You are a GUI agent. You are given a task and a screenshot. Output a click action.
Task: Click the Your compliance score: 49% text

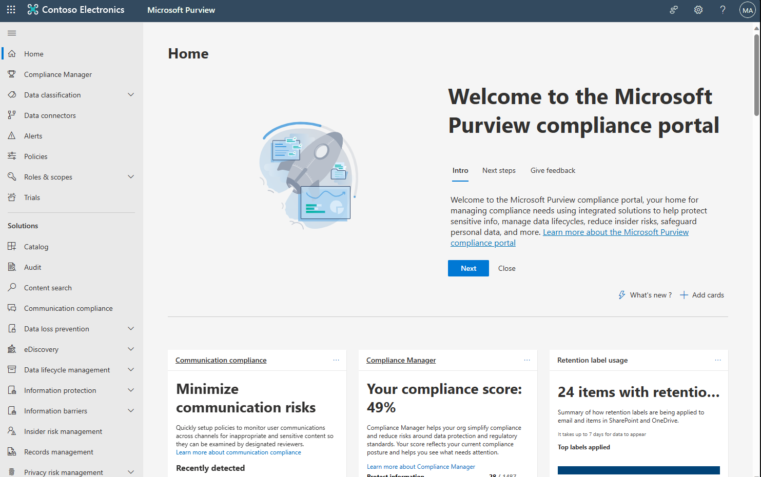click(x=444, y=398)
